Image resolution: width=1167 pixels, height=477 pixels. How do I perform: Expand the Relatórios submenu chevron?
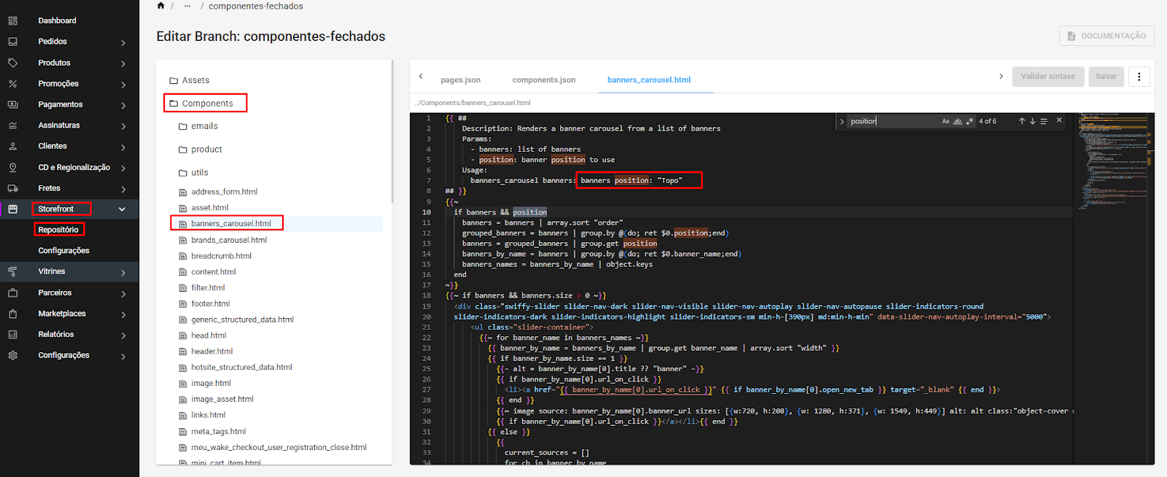[123, 336]
